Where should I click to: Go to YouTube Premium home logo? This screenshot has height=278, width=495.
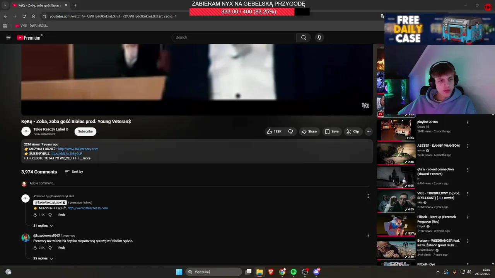(x=29, y=37)
